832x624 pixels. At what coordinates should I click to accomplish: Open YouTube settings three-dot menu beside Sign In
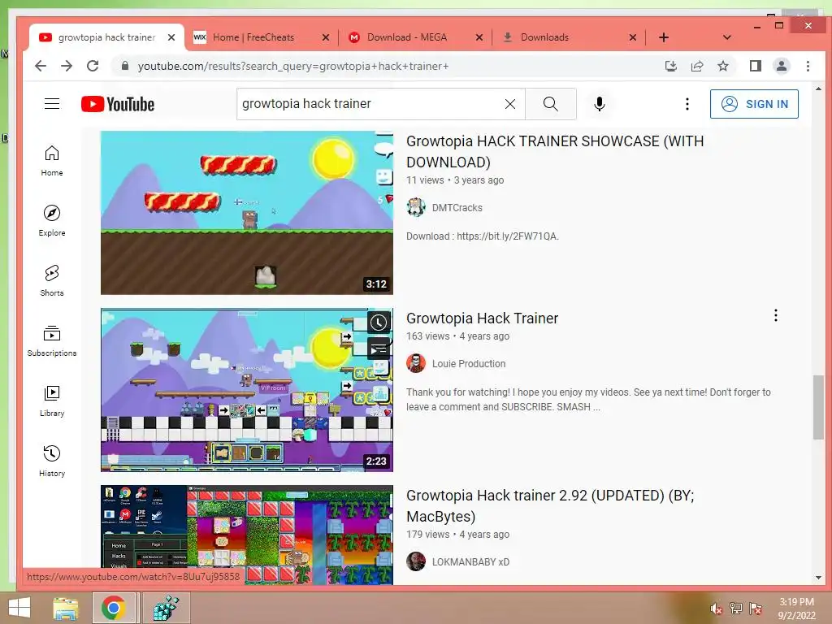[687, 104]
